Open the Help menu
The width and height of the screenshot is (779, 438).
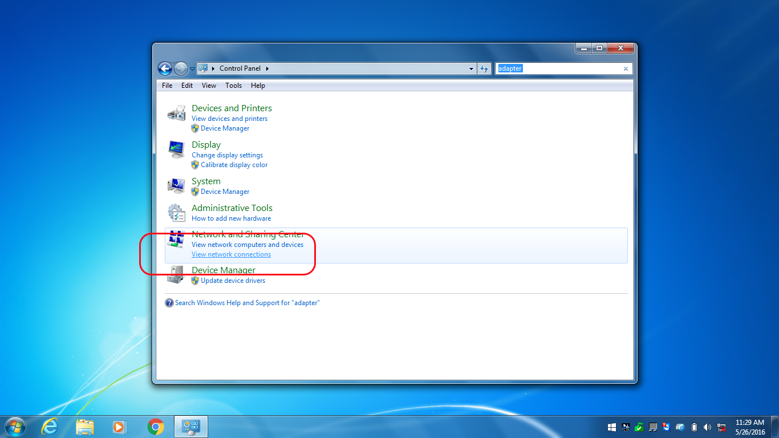point(258,86)
